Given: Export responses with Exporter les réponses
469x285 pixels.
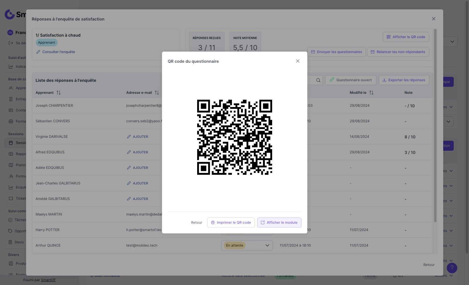Looking at the screenshot, I should [x=404, y=80].
